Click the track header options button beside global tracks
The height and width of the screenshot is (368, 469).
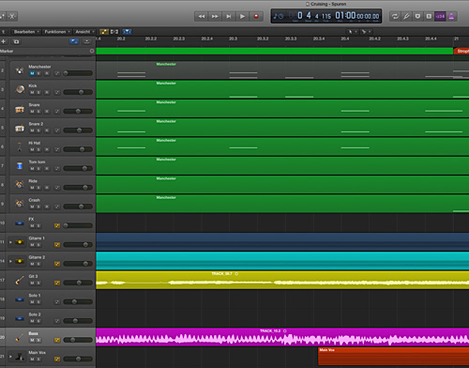tap(86, 41)
